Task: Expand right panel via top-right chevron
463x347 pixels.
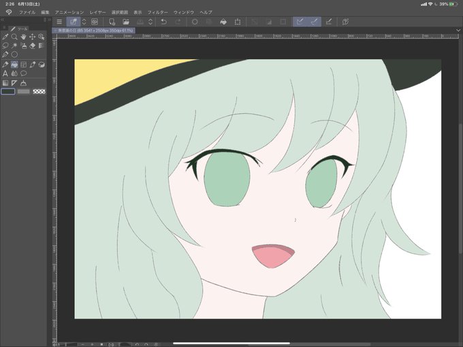Action: pyautogui.click(x=458, y=30)
